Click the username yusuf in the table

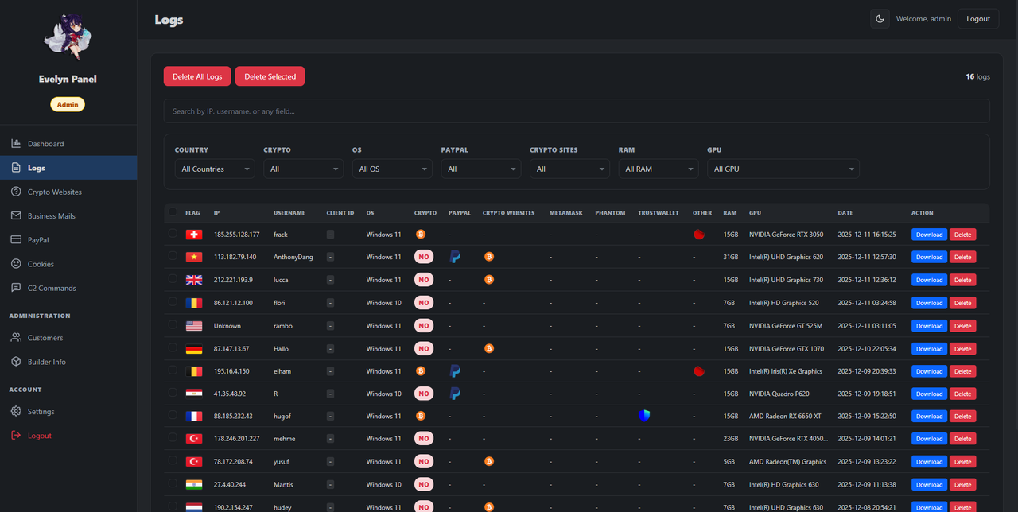pyautogui.click(x=282, y=462)
